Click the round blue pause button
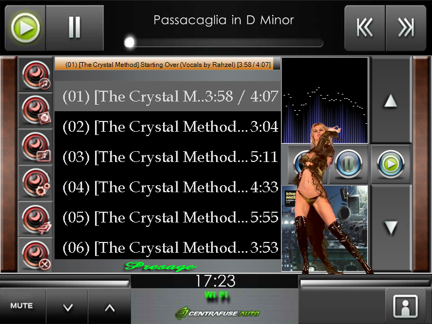 pyautogui.click(x=348, y=164)
